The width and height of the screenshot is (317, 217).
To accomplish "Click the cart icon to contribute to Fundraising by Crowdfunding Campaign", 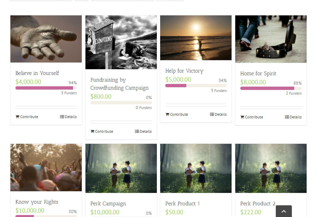I will point(93,131).
